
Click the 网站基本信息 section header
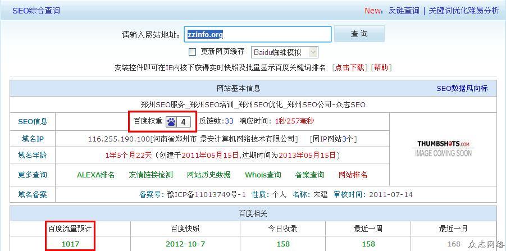coord(239,88)
